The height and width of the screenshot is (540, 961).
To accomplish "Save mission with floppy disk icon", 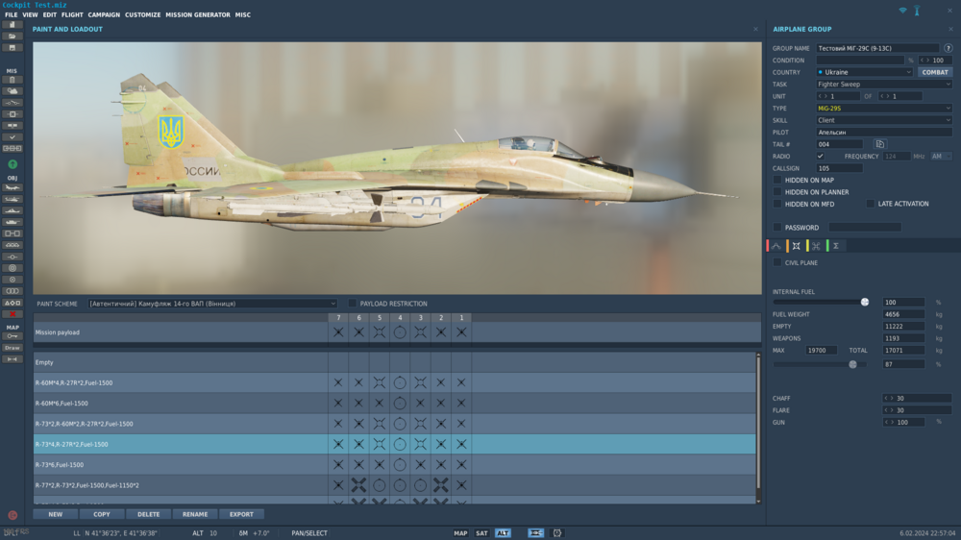I will coord(12,48).
